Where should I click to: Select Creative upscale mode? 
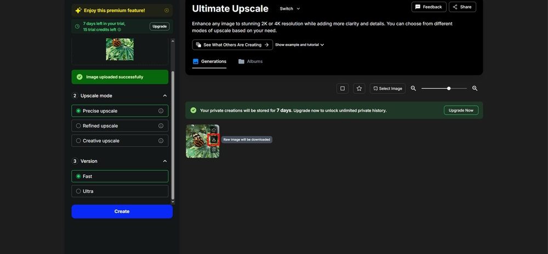(120, 141)
